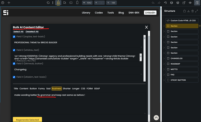The height and width of the screenshot is (122, 201).
Task: Click the view on frontend icon
Action: 184,3
